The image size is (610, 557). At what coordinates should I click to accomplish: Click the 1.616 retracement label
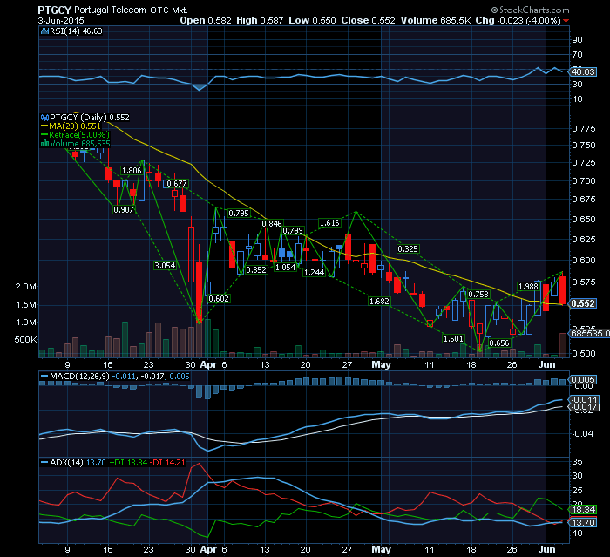pyautogui.click(x=329, y=223)
